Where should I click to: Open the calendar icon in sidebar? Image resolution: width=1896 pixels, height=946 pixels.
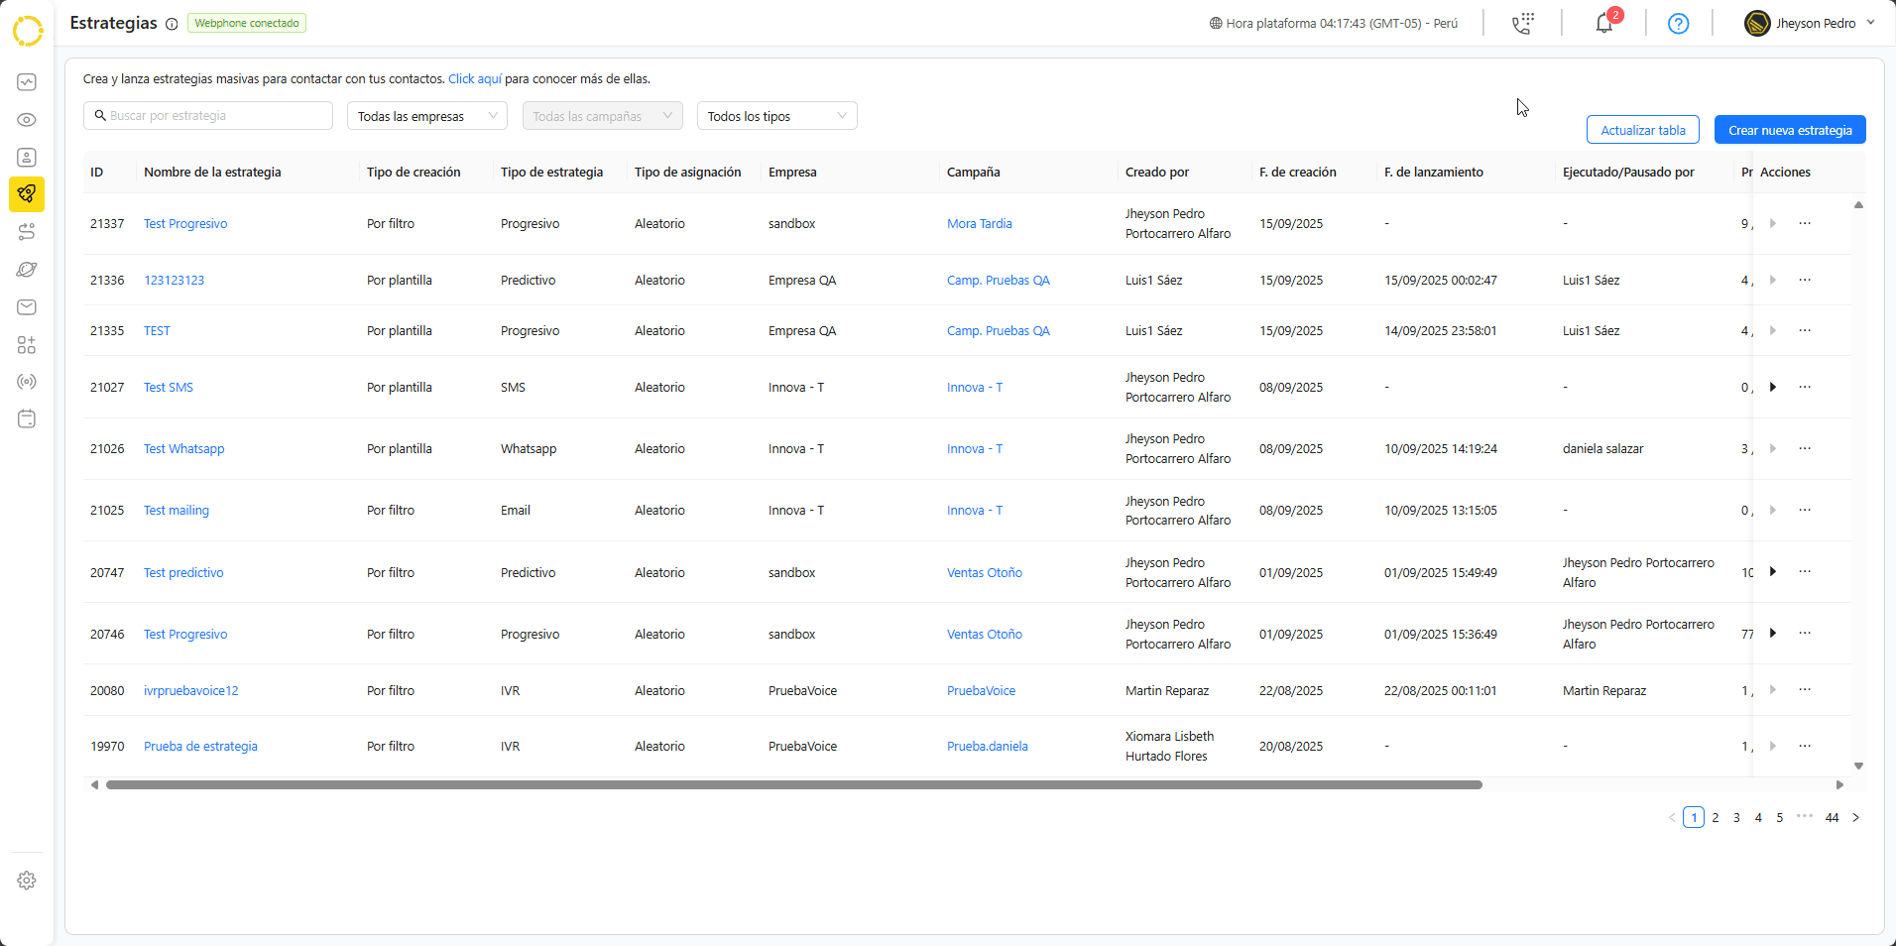[x=27, y=418]
